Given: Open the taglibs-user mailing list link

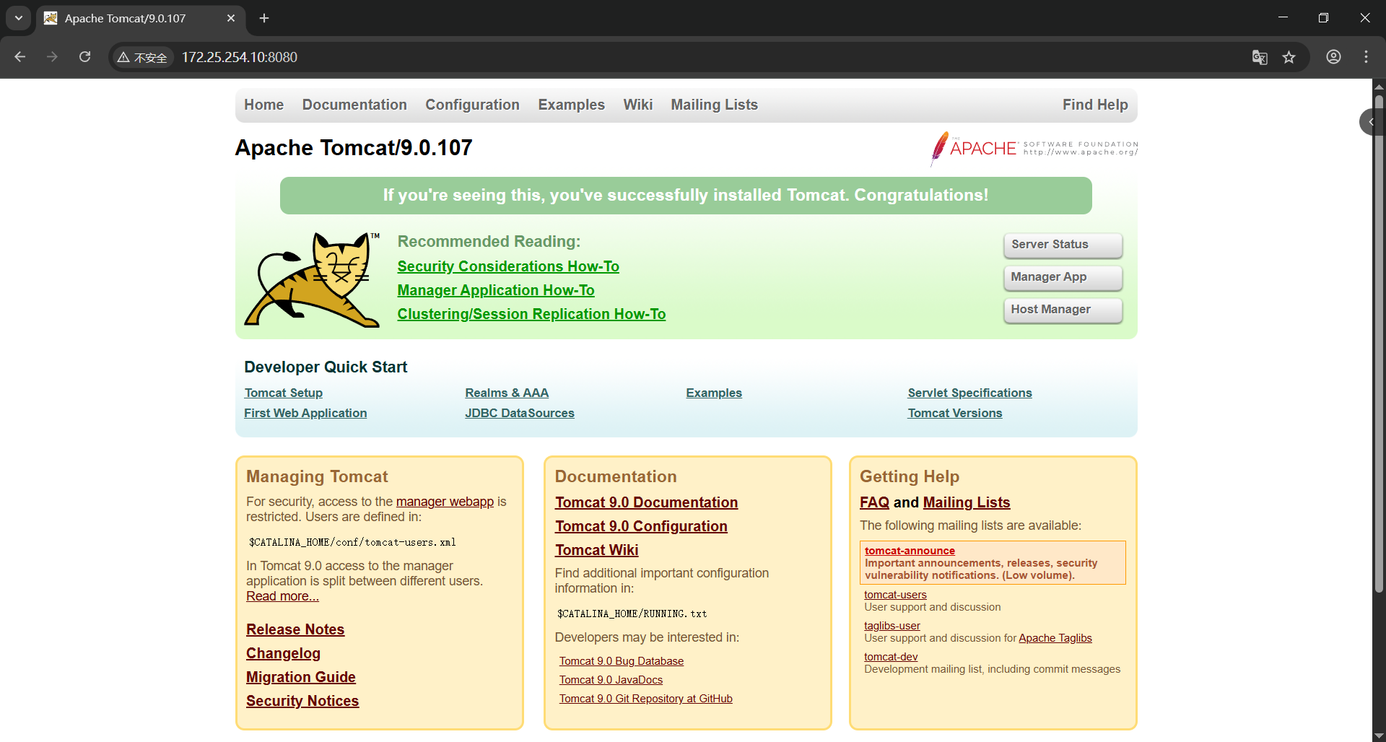Looking at the screenshot, I should [x=892, y=626].
